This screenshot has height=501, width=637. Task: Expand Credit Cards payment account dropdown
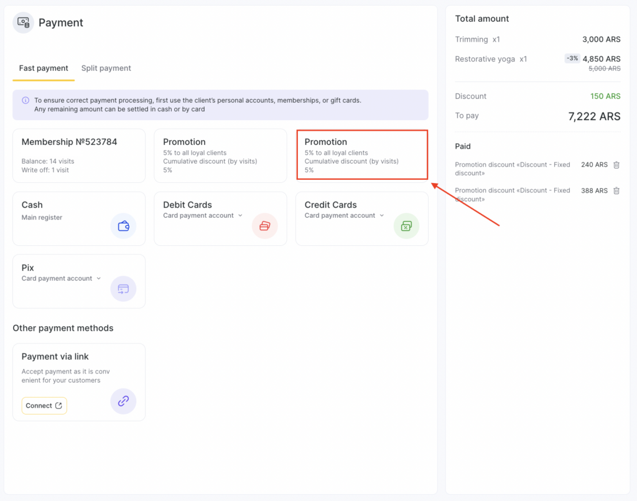click(382, 215)
